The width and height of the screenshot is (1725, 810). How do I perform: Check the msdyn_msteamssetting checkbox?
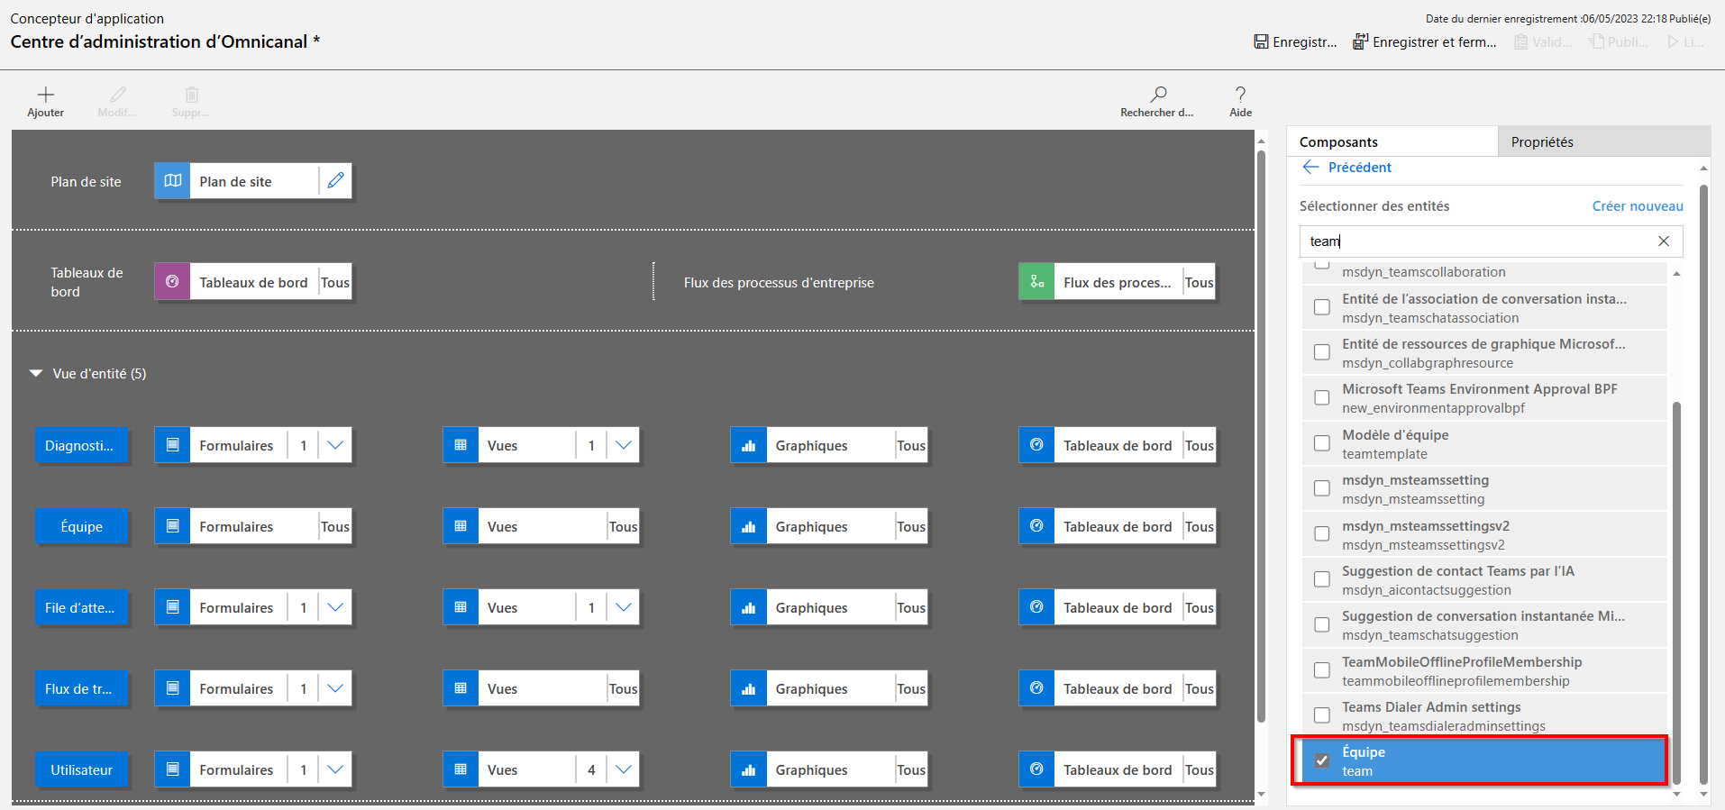[1322, 488]
